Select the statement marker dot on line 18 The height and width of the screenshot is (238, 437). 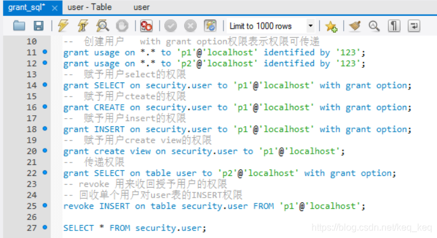[x=45, y=129]
